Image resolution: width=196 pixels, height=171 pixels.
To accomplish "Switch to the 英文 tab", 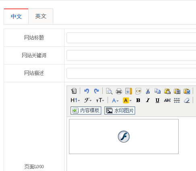I will pos(41,16).
